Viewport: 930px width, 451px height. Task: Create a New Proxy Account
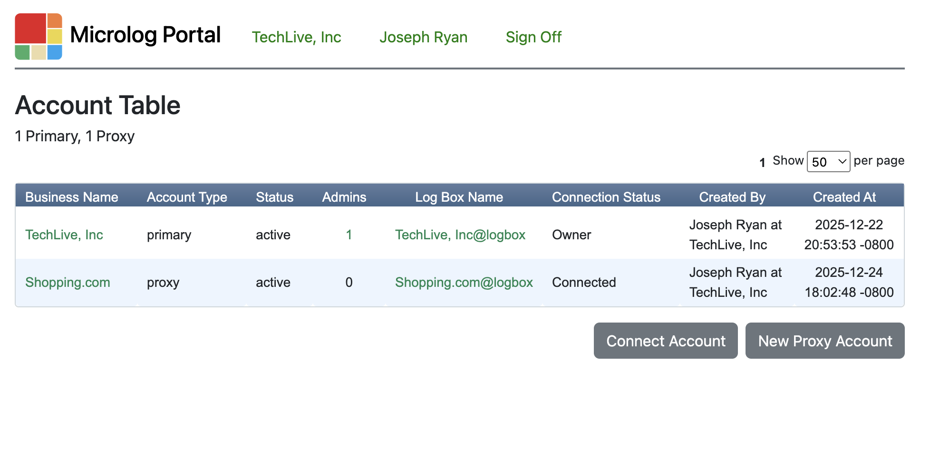[824, 341]
